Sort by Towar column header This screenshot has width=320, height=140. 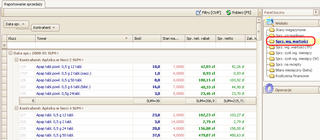[x=84, y=38]
